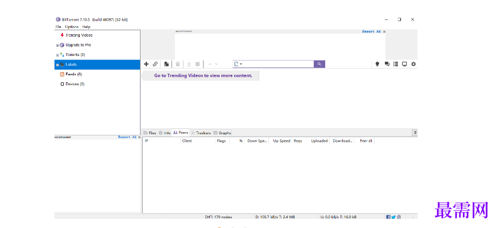Close the sidebar advertisement
This screenshot has height=228, width=499.
(139, 137)
